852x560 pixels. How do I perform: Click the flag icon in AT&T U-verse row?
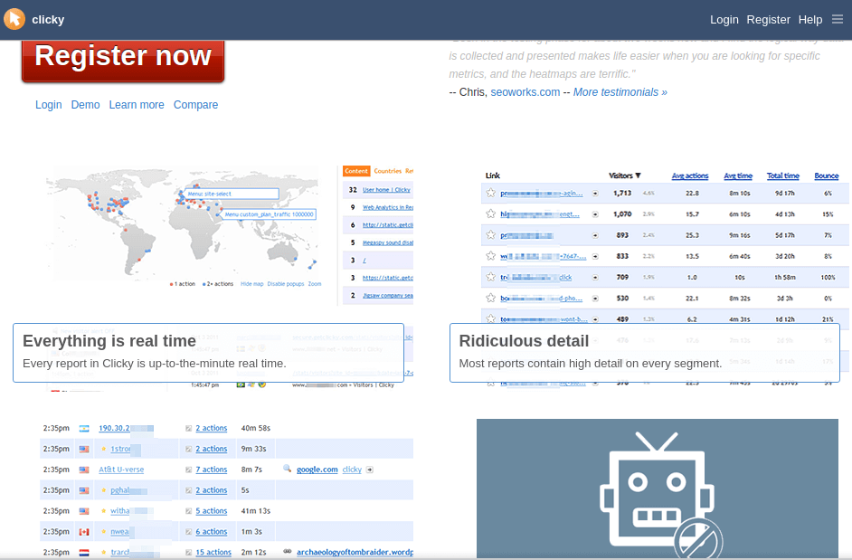point(84,470)
